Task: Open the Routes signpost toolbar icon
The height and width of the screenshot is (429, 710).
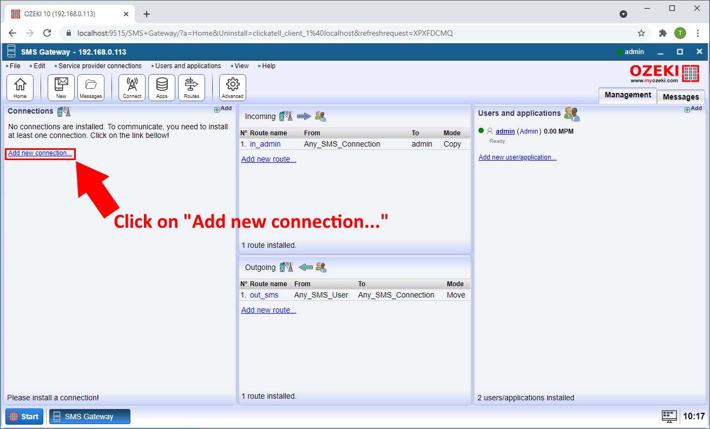Action: [192, 88]
